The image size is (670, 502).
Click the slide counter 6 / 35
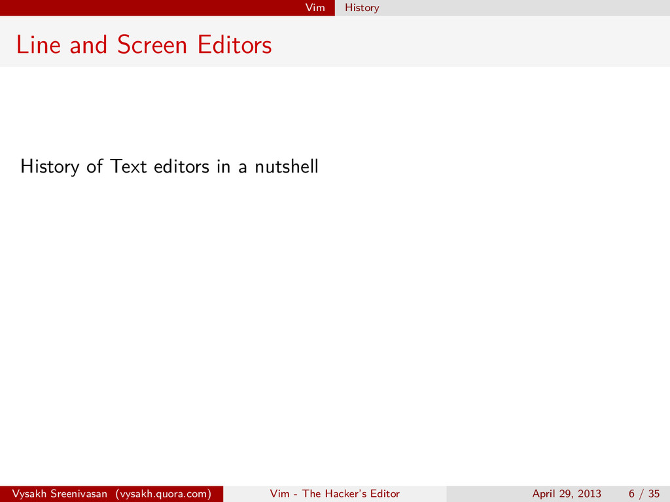644,494
